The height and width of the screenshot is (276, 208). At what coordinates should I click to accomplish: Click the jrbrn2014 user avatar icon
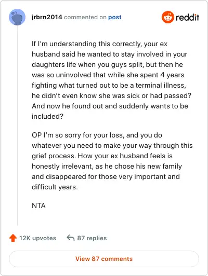(17, 17)
